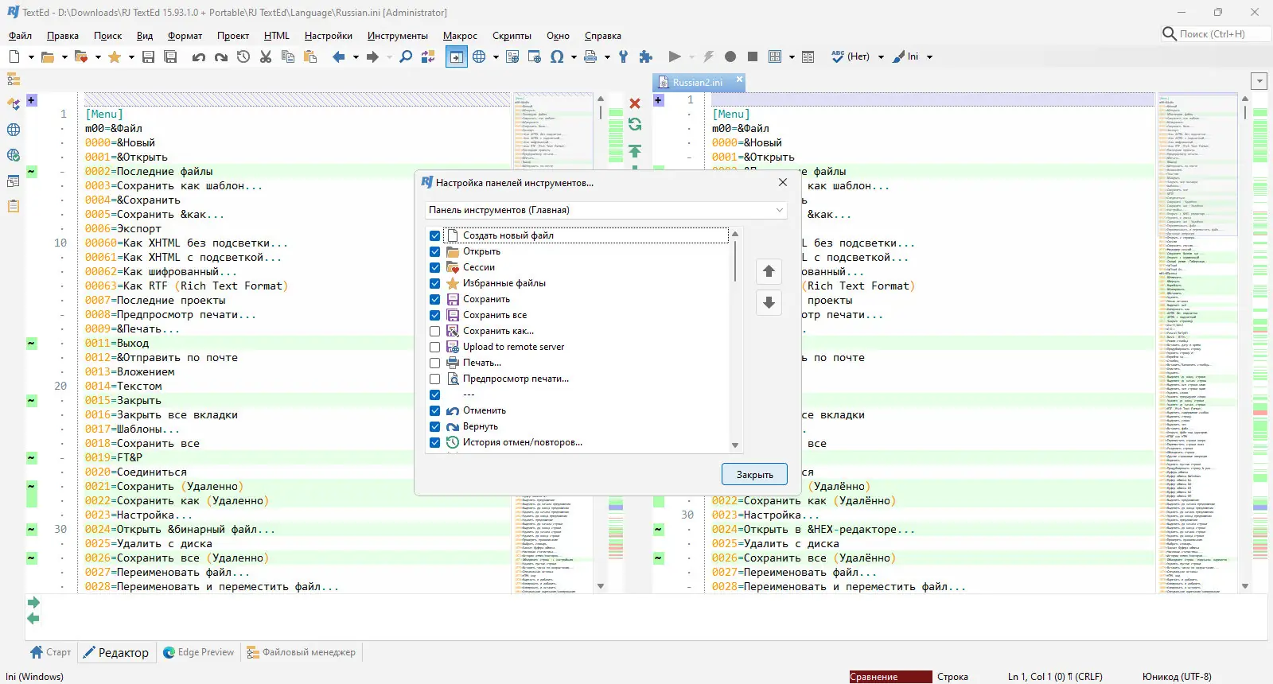Click the scissors Cut icon in toolbar
This screenshot has height=684, width=1273.
point(266,56)
